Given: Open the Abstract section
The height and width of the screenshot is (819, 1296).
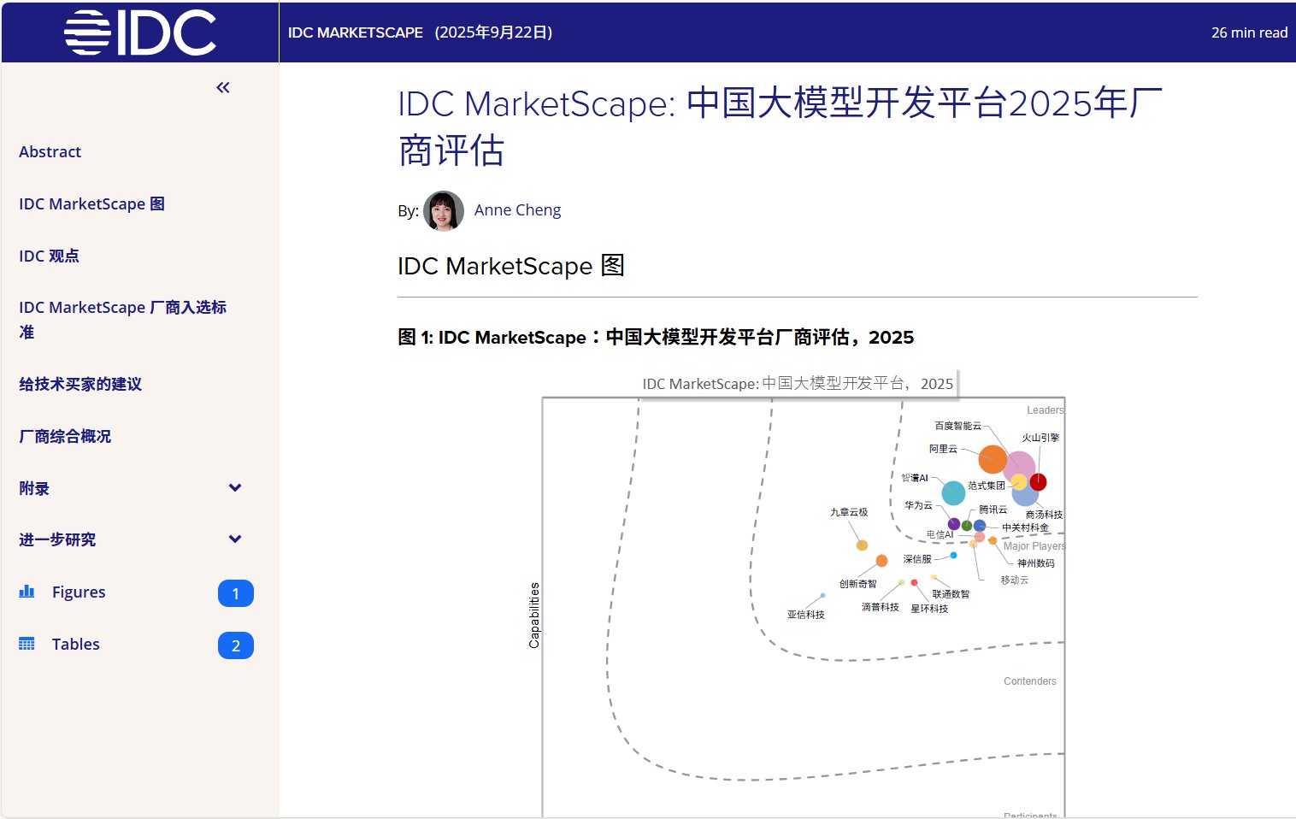Looking at the screenshot, I should 50,152.
